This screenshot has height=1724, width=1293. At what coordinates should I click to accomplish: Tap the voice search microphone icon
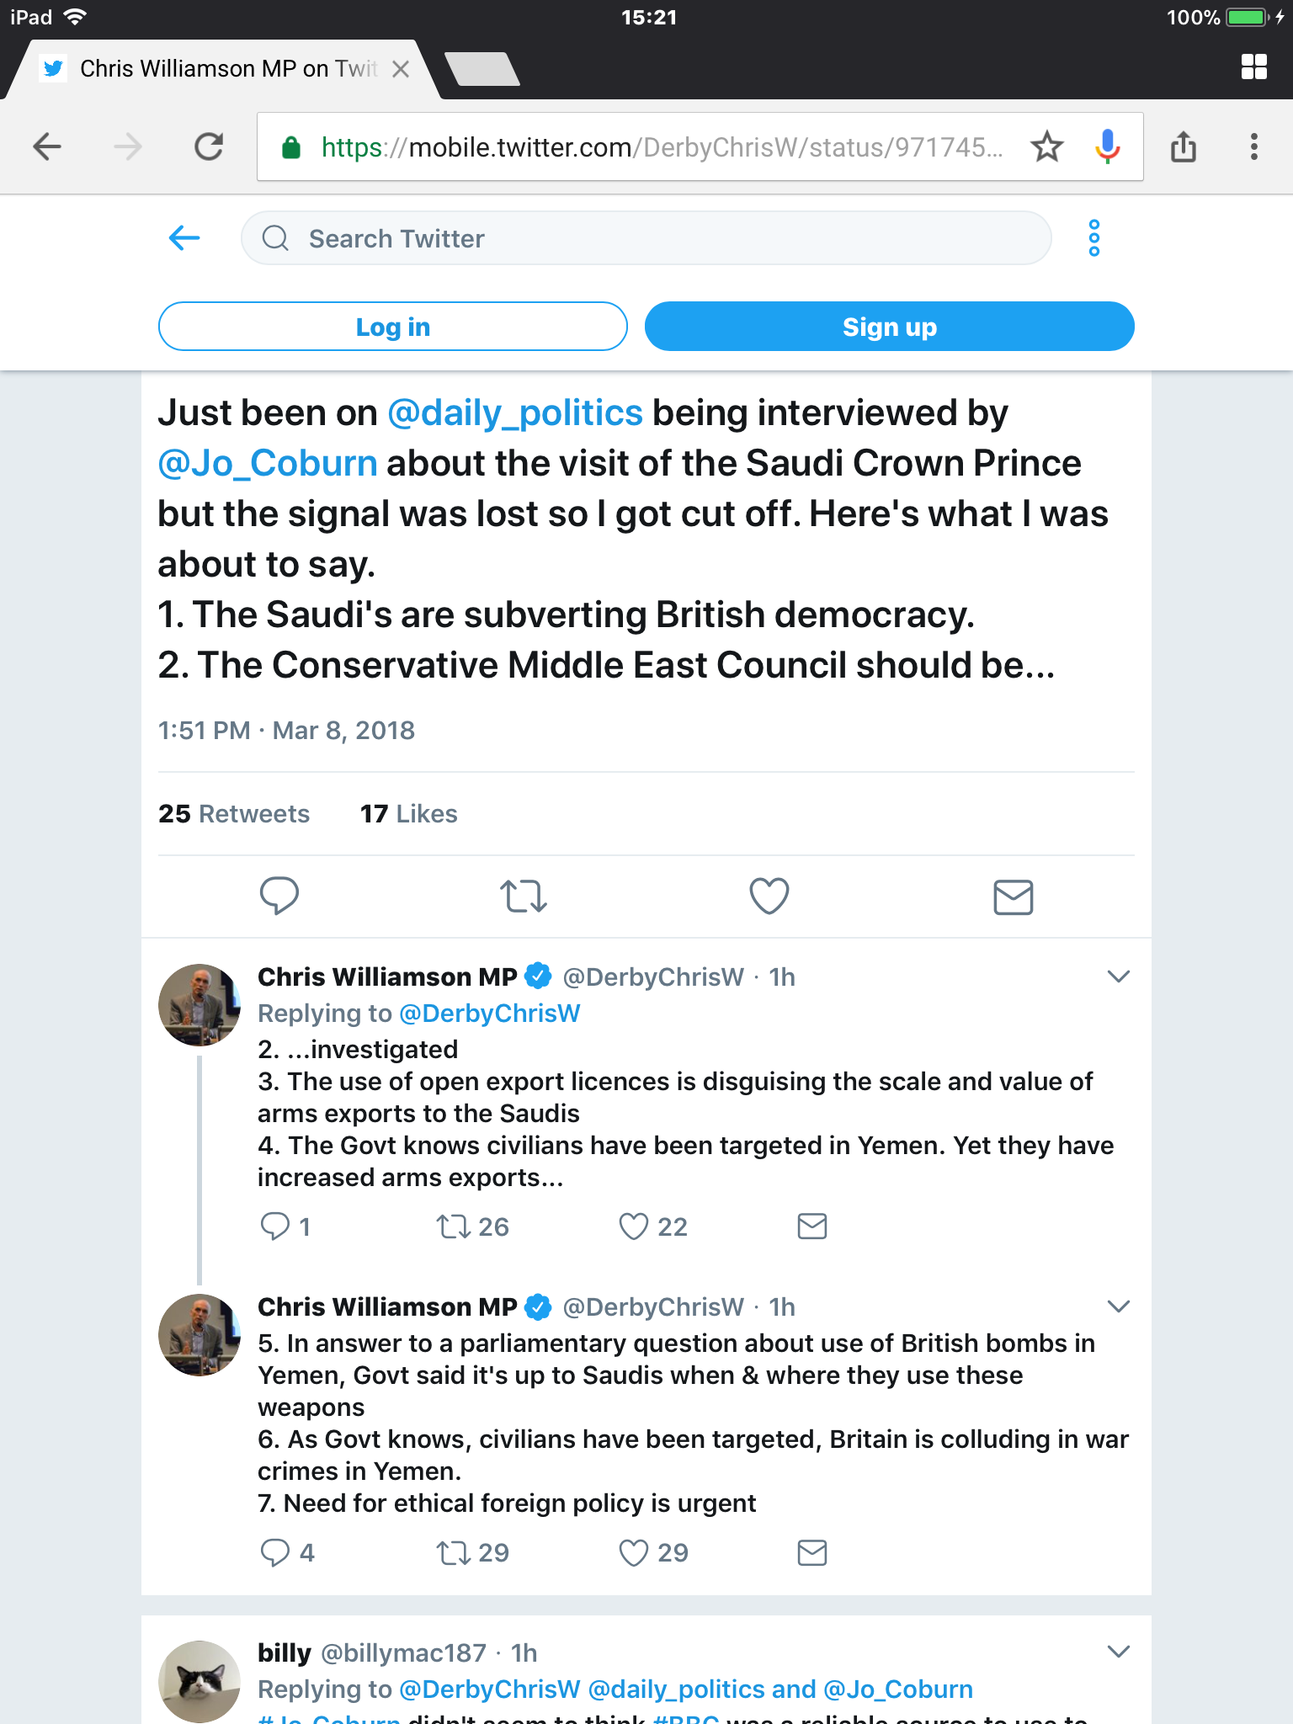coord(1107,147)
